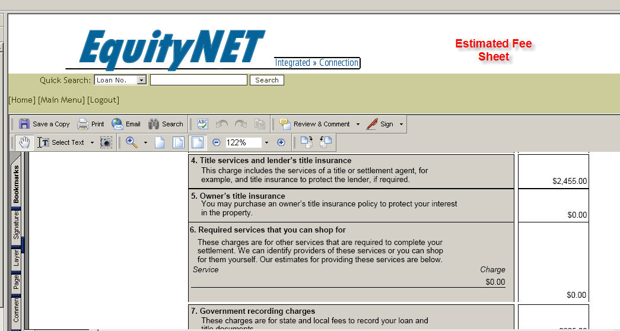Click heading 6. Required services you can shop for

pyautogui.click(x=268, y=230)
